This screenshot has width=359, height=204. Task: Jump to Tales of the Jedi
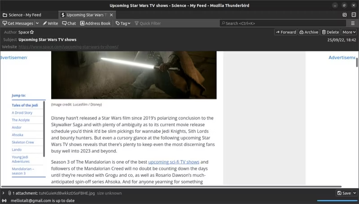click(x=25, y=105)
